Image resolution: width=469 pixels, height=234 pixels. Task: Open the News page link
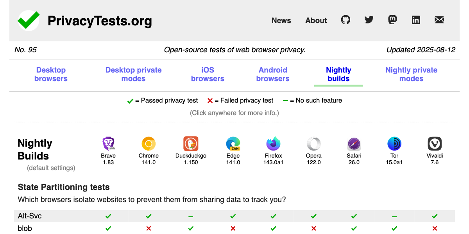point(281,20)
